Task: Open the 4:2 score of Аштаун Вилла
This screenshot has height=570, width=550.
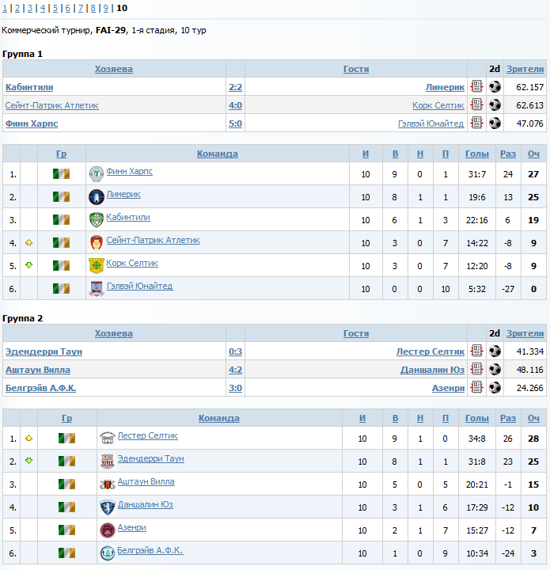Action: coord(235,370)
